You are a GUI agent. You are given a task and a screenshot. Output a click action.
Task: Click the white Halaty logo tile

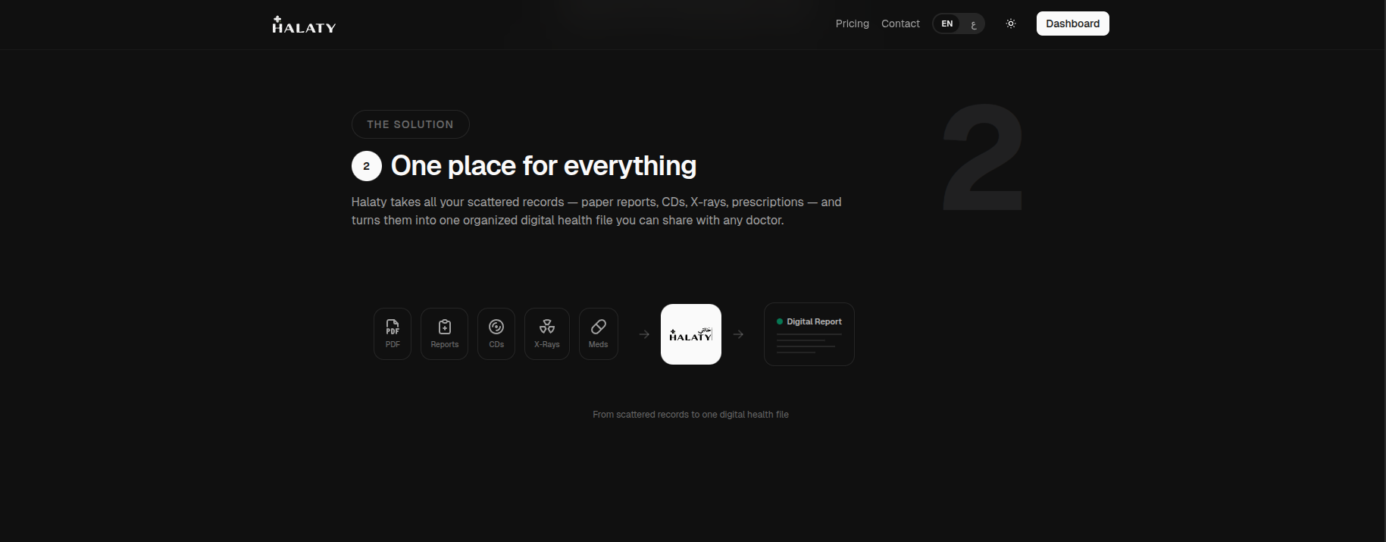(691, 334)
